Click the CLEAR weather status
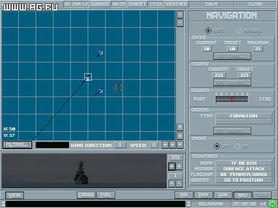 point(255,4)
